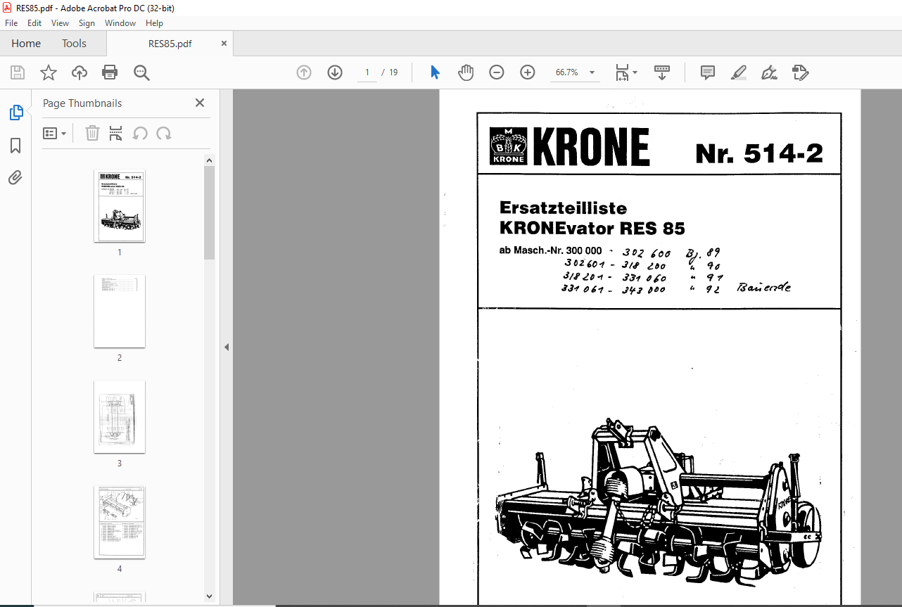Click the Home tab button
Image resolution: width=902 pixels, height=607 pixels.
click(x=26, y=44)
